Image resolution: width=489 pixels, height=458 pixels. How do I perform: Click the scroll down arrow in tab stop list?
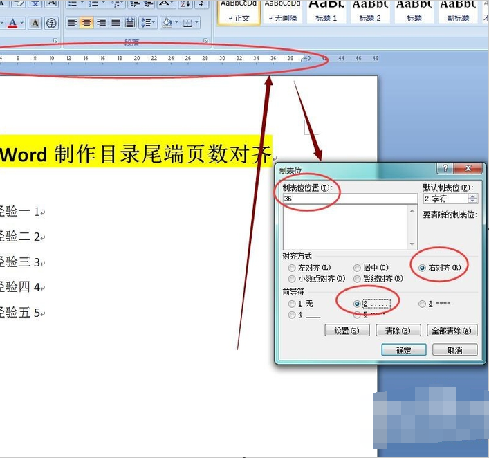coord(412,244)
